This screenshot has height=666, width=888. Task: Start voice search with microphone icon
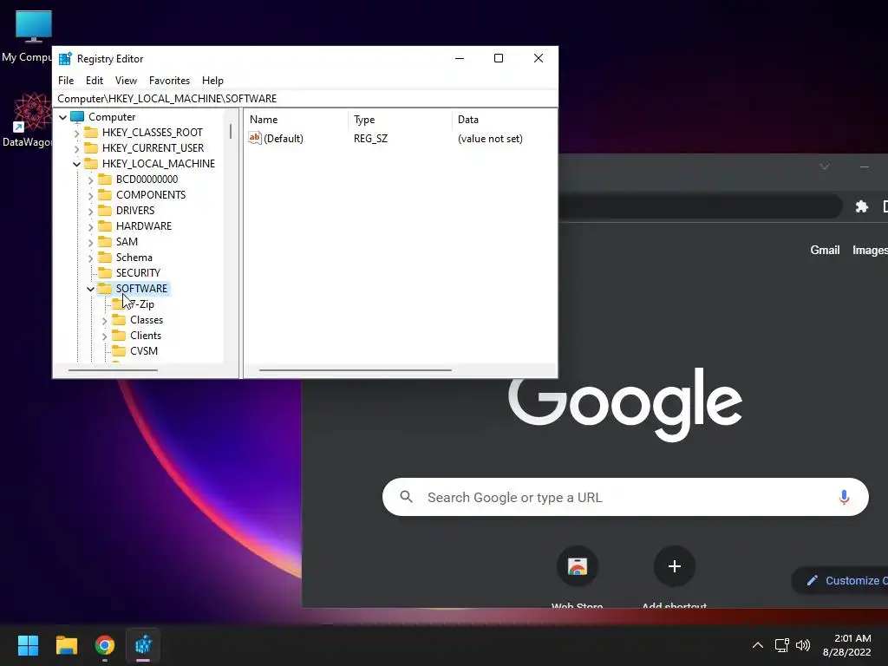click(844, 497)
